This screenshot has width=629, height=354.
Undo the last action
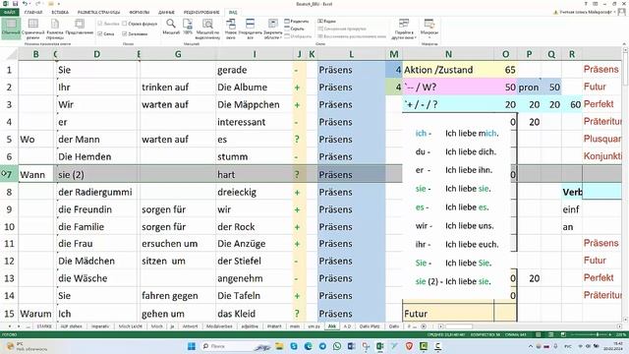[25, 4]
